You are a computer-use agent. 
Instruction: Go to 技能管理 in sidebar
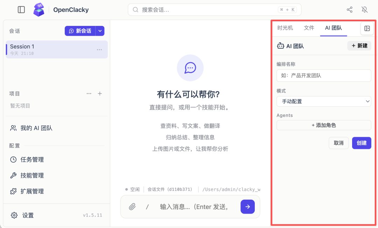pyautogui.click(x=27, y=175)
